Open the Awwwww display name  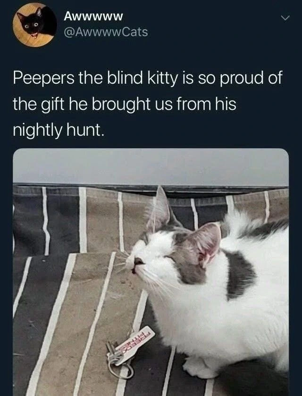[93, 17]
